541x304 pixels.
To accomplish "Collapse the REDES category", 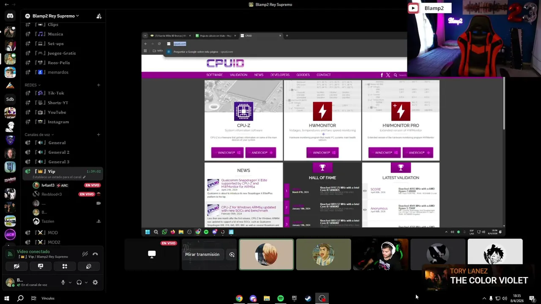I will pyautogui.click(x=33, y=85).
